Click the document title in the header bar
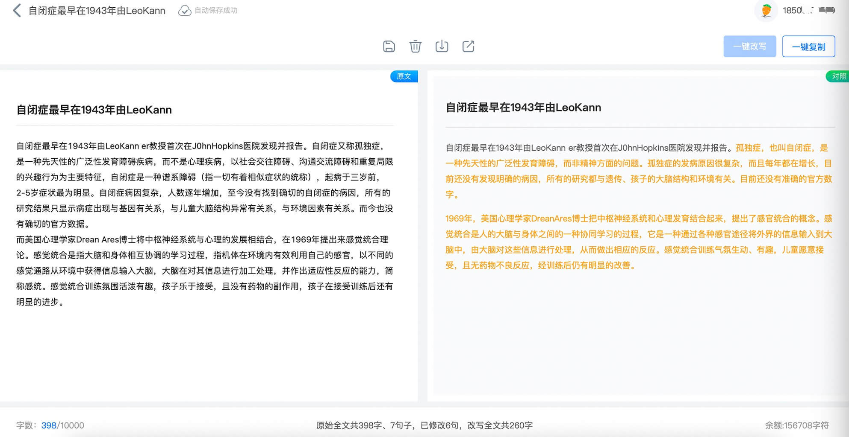This screenshot has height=437, width=849. 97,11
